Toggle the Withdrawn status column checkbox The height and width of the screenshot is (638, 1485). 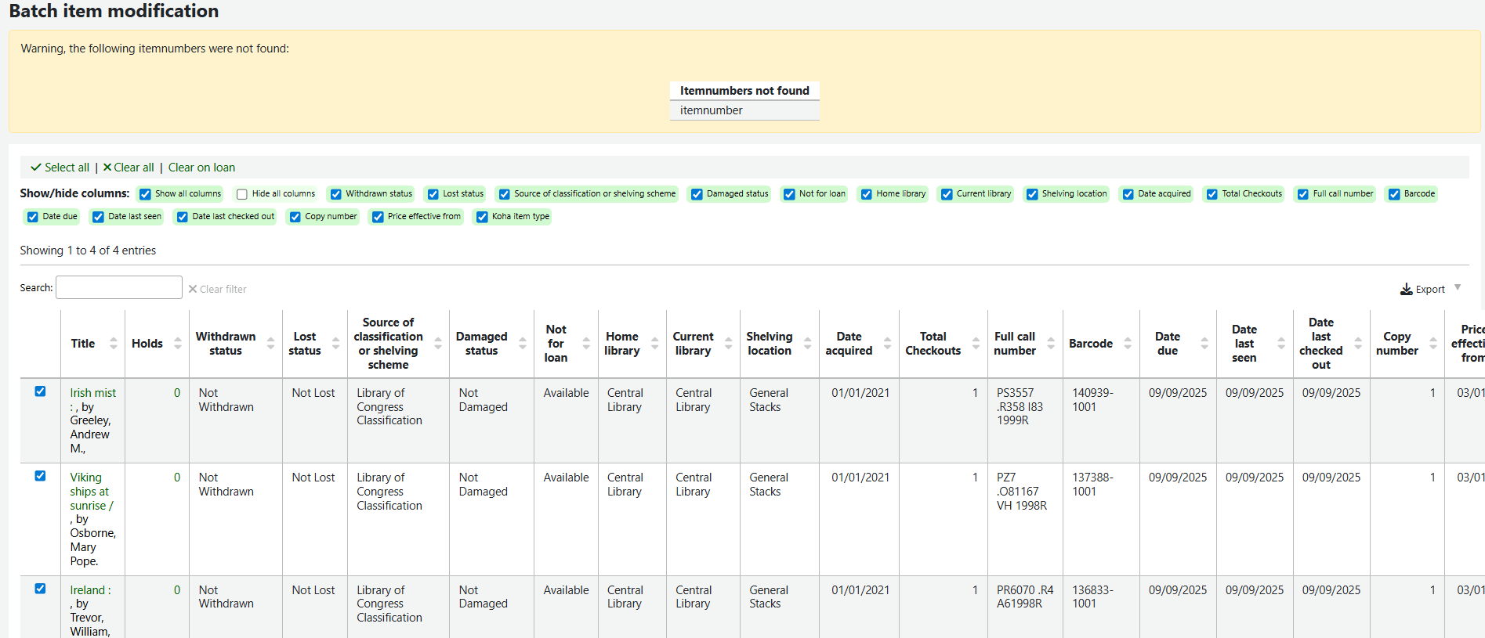336,194
